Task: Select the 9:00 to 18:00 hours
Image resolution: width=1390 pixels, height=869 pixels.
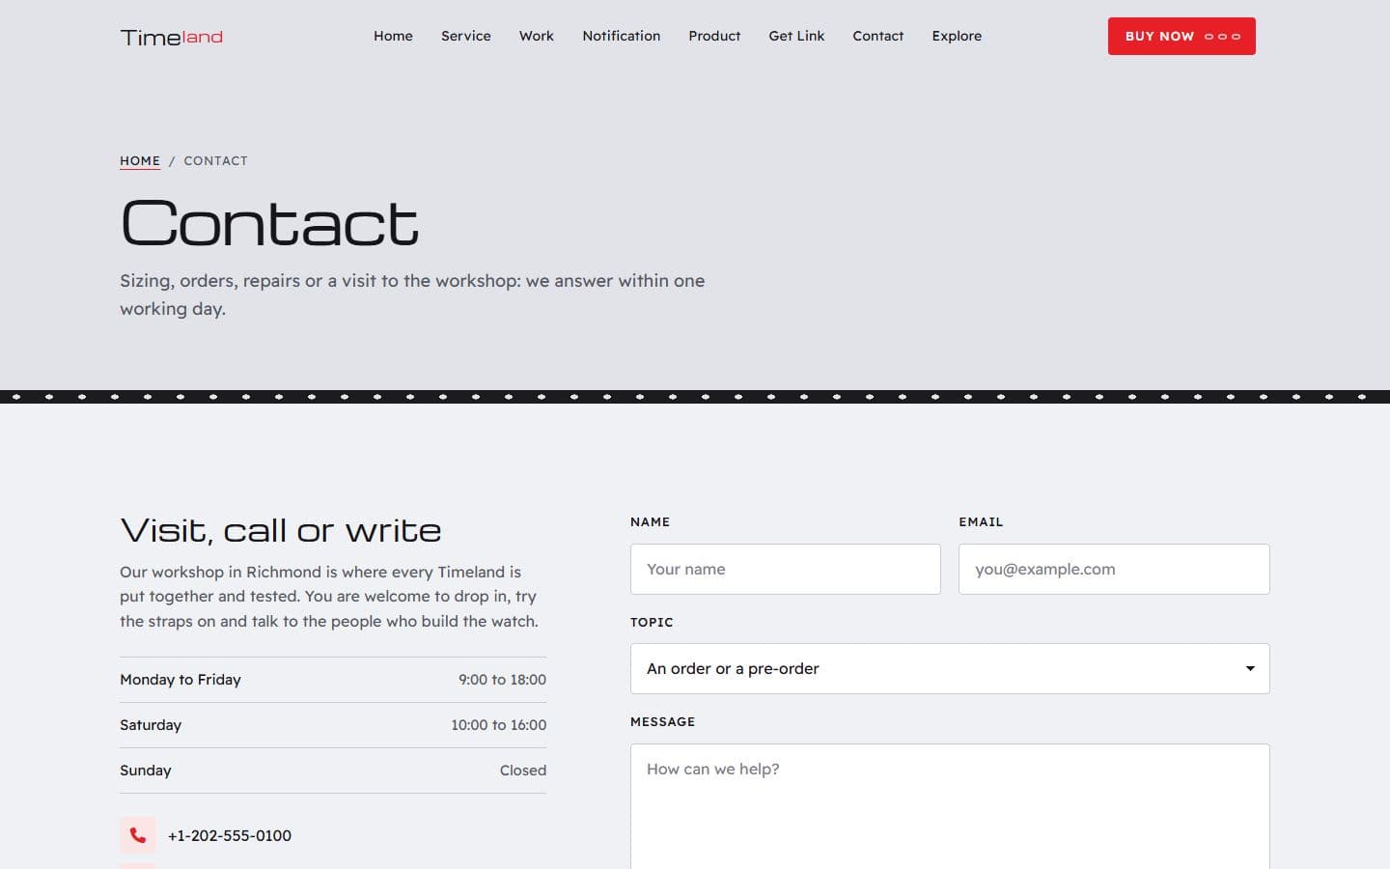Action: pos(502,680)
